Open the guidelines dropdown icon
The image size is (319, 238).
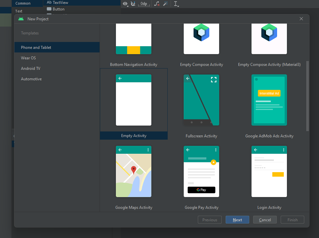click(x=176, y=4)
